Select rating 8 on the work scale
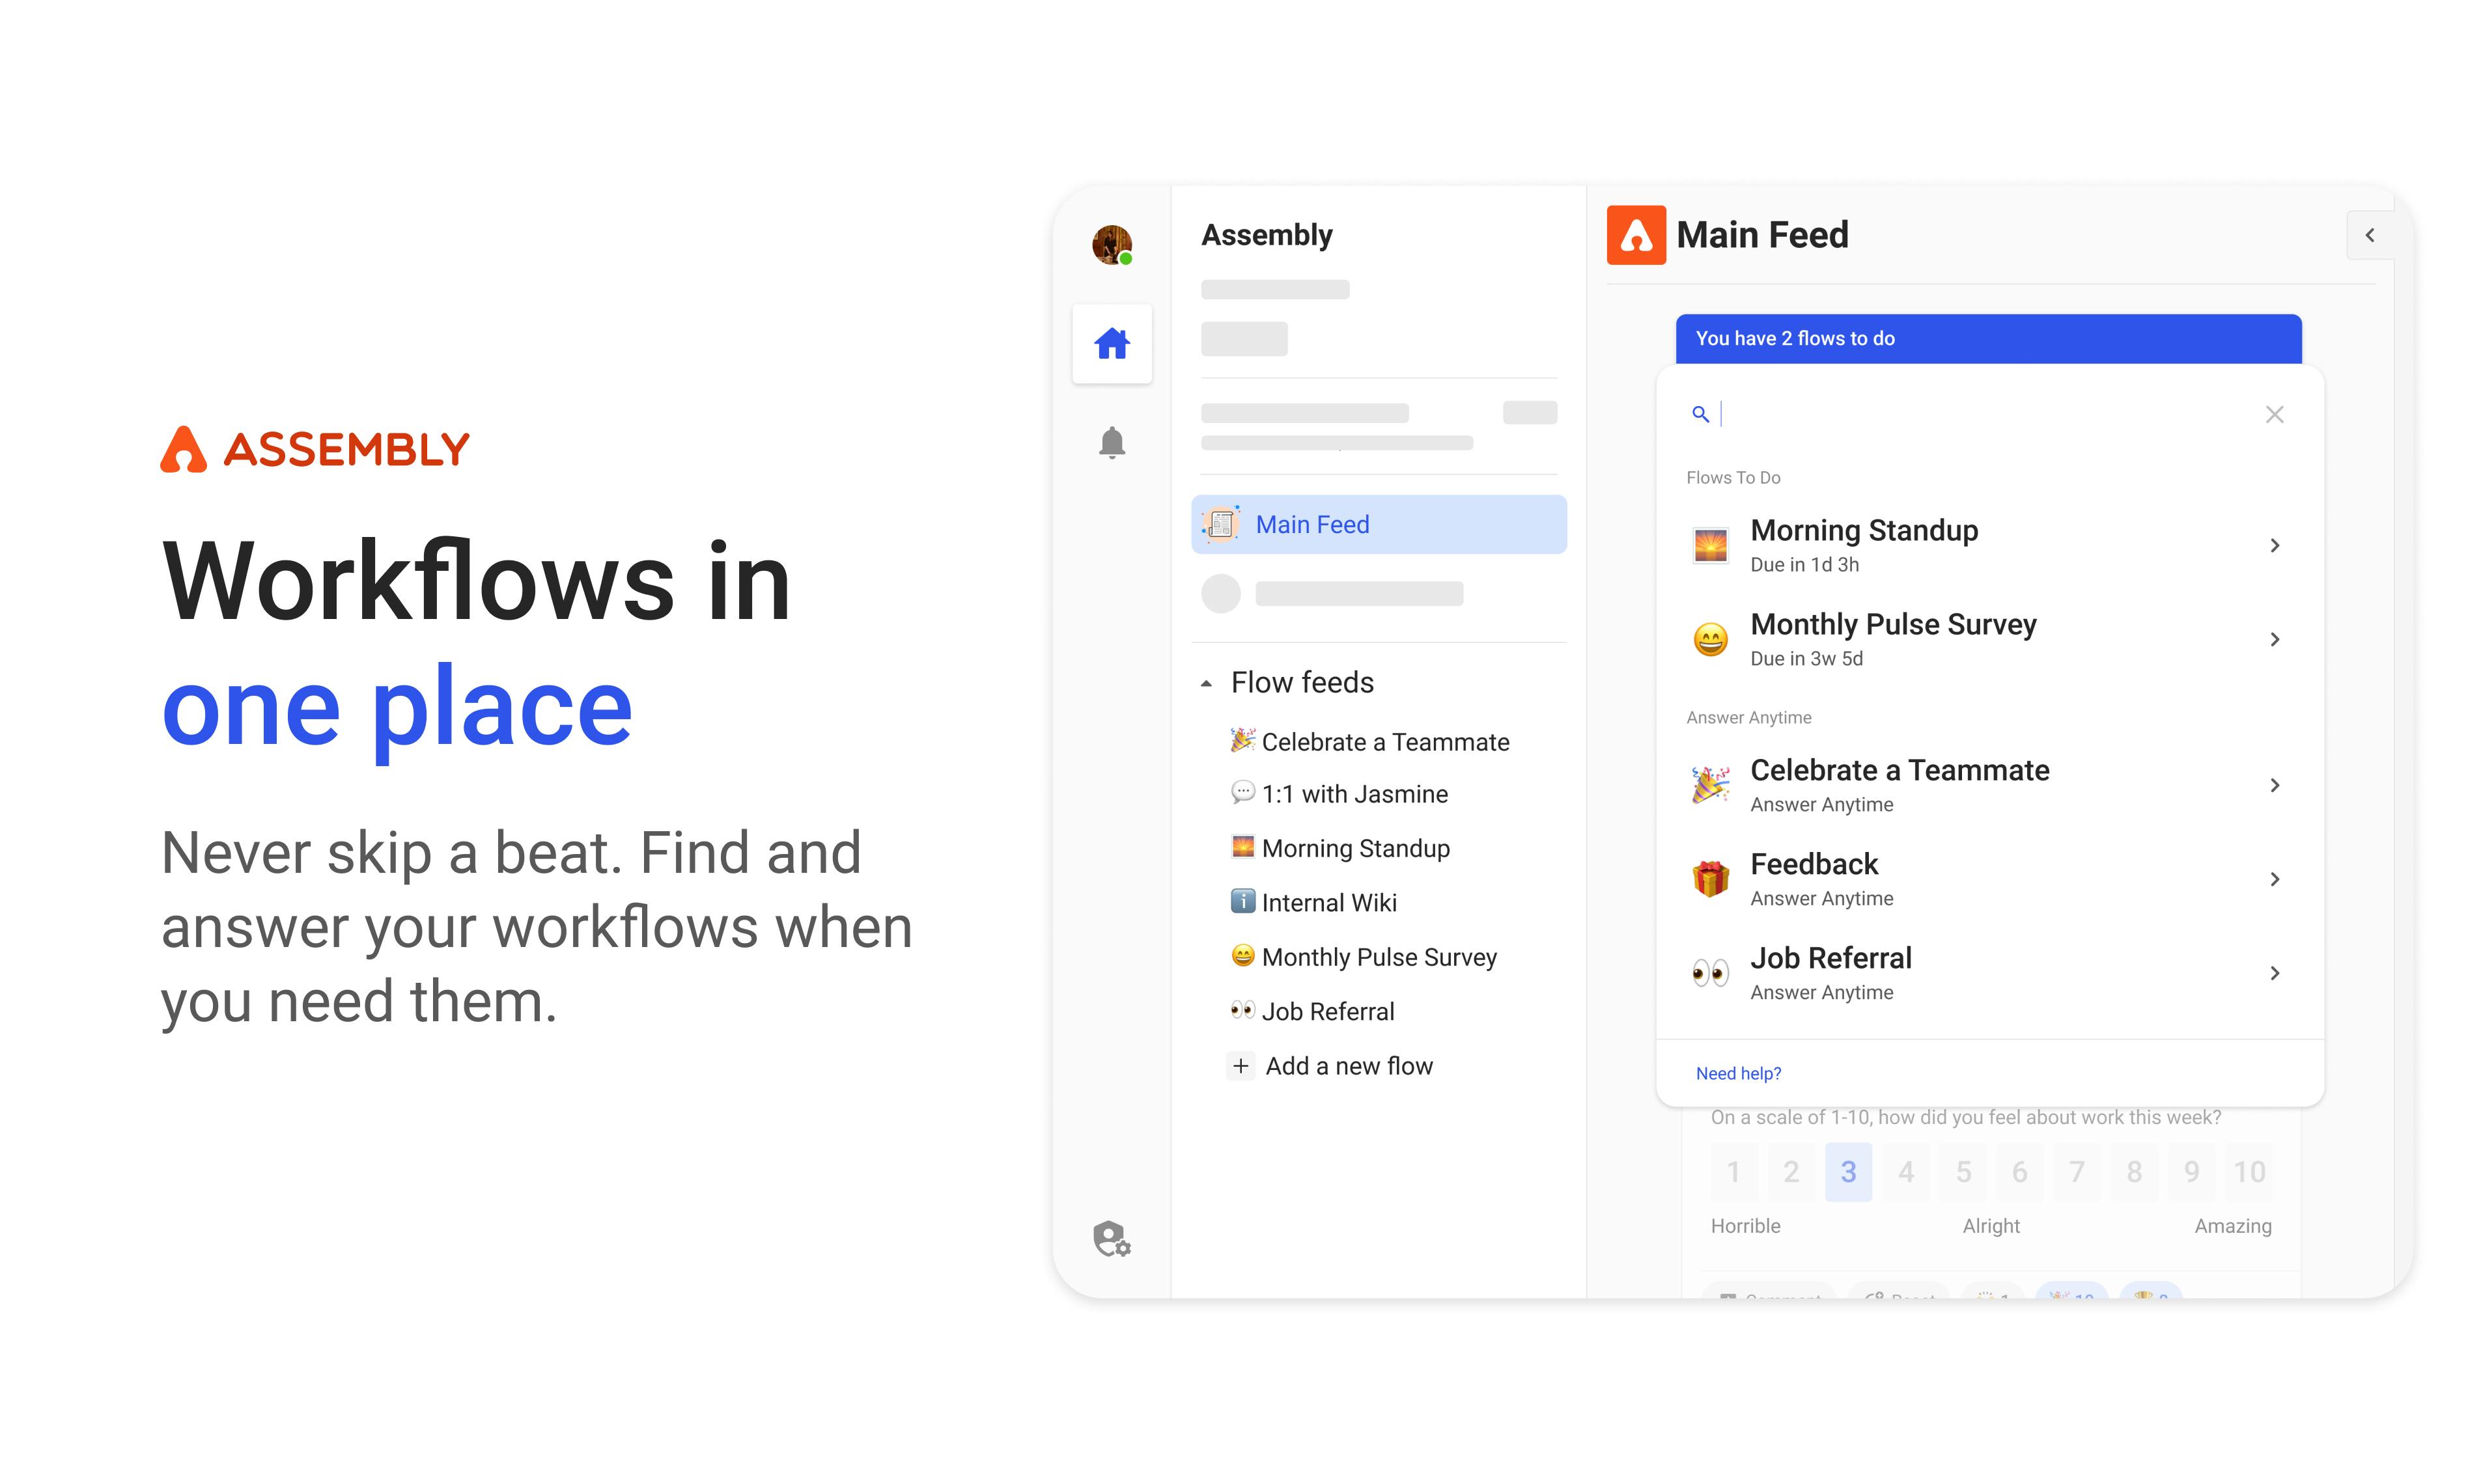 2134,1172
